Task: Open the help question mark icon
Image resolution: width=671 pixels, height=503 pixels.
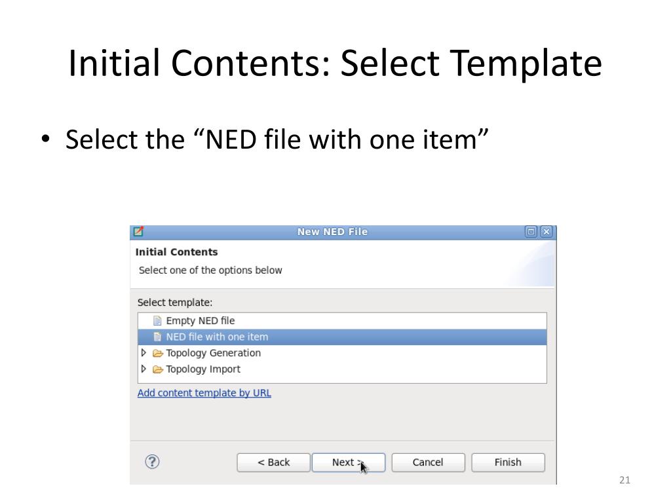Action: 152,462
